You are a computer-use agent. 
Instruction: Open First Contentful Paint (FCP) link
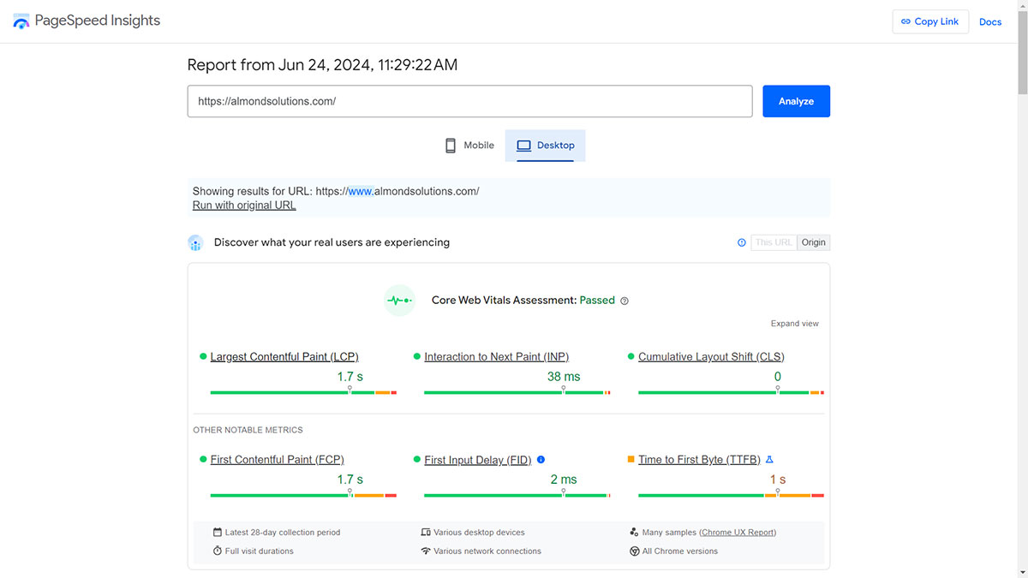pos(278,460)
